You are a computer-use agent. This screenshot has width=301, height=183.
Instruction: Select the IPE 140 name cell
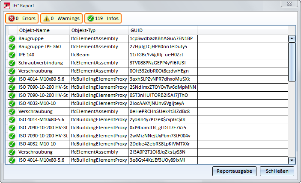(43, 55)
